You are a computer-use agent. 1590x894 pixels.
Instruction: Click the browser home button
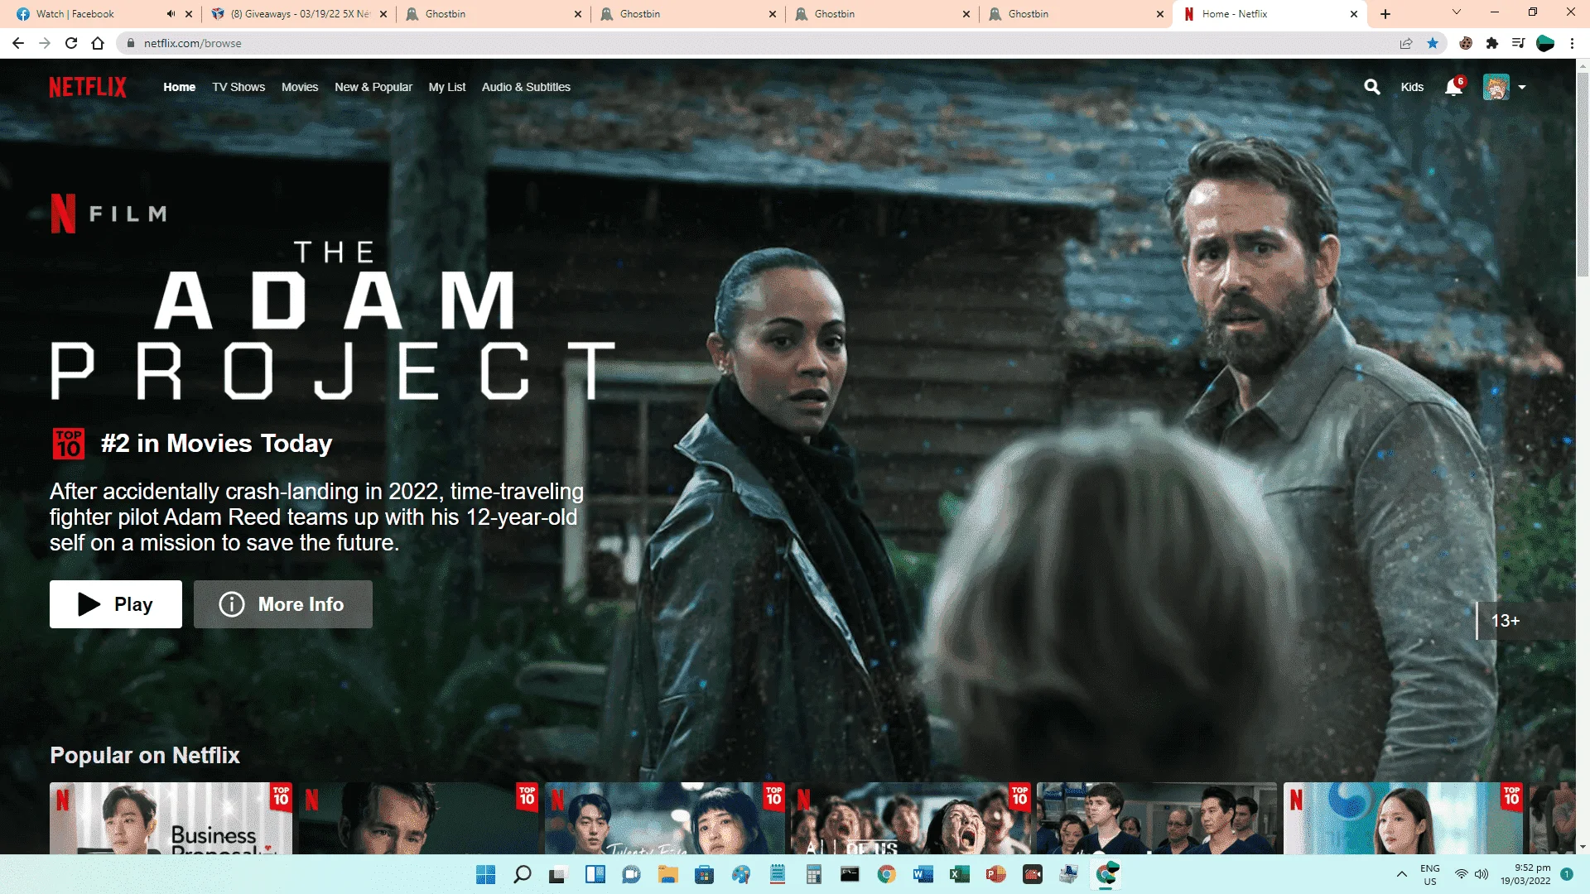click(x=98, y=43)
